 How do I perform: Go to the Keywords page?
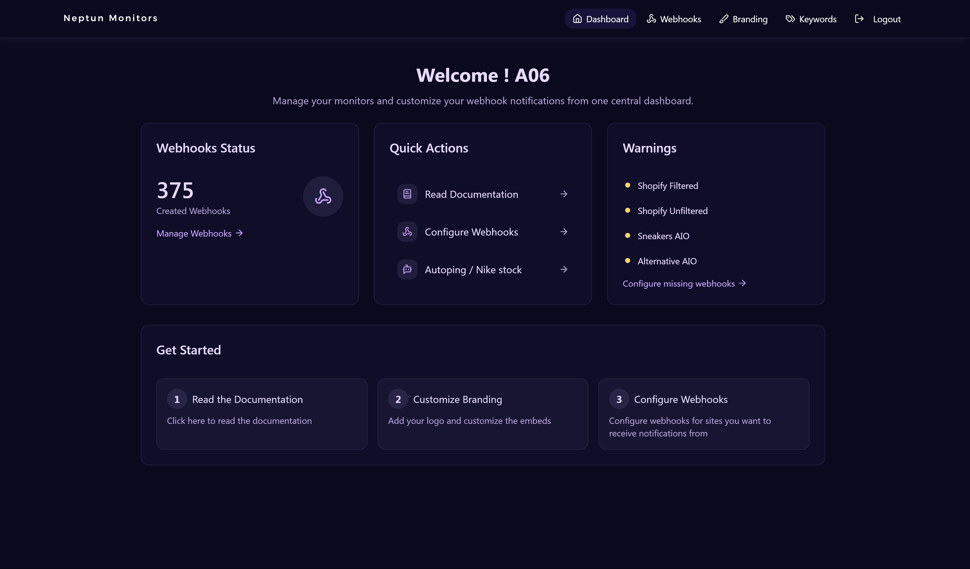811,19
